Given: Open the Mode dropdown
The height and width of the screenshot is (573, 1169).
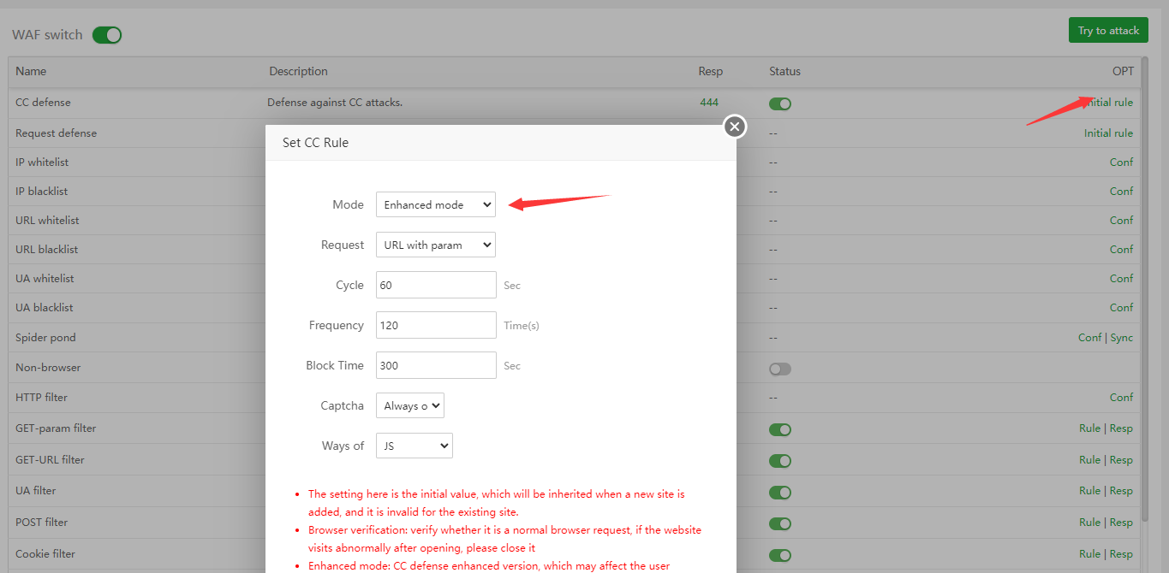Looking at the screenshot, I should click(435, 205).
